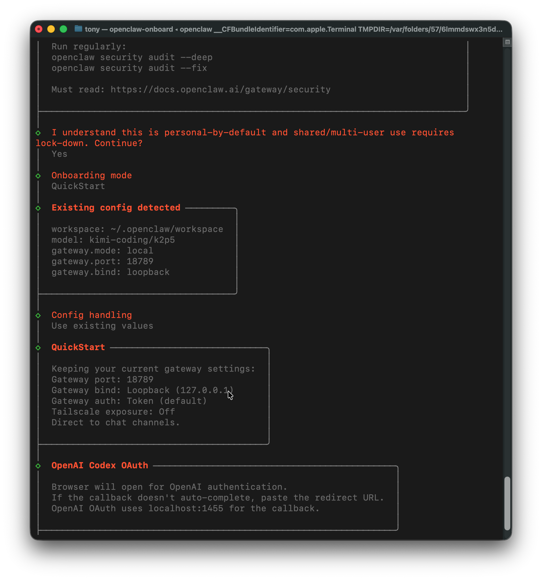The height and width of the screenshot is (580, 542).
Task: Click the split pane icon at top right
Action: point(507,42)
